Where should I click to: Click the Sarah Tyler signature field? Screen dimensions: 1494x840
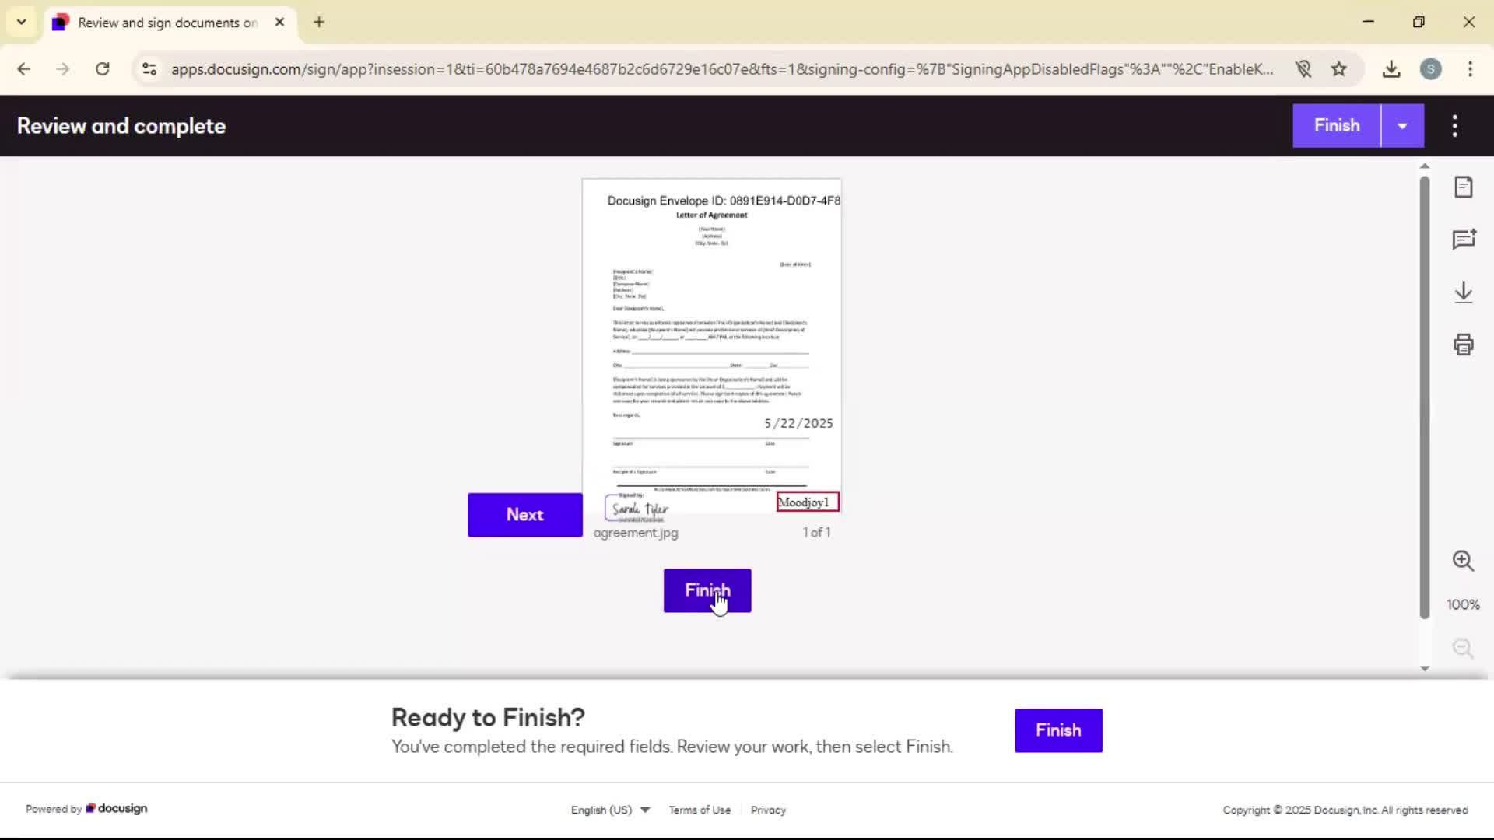click(640, 508)
